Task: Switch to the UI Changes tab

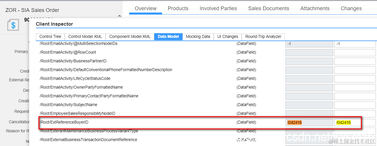Action: 228,36
